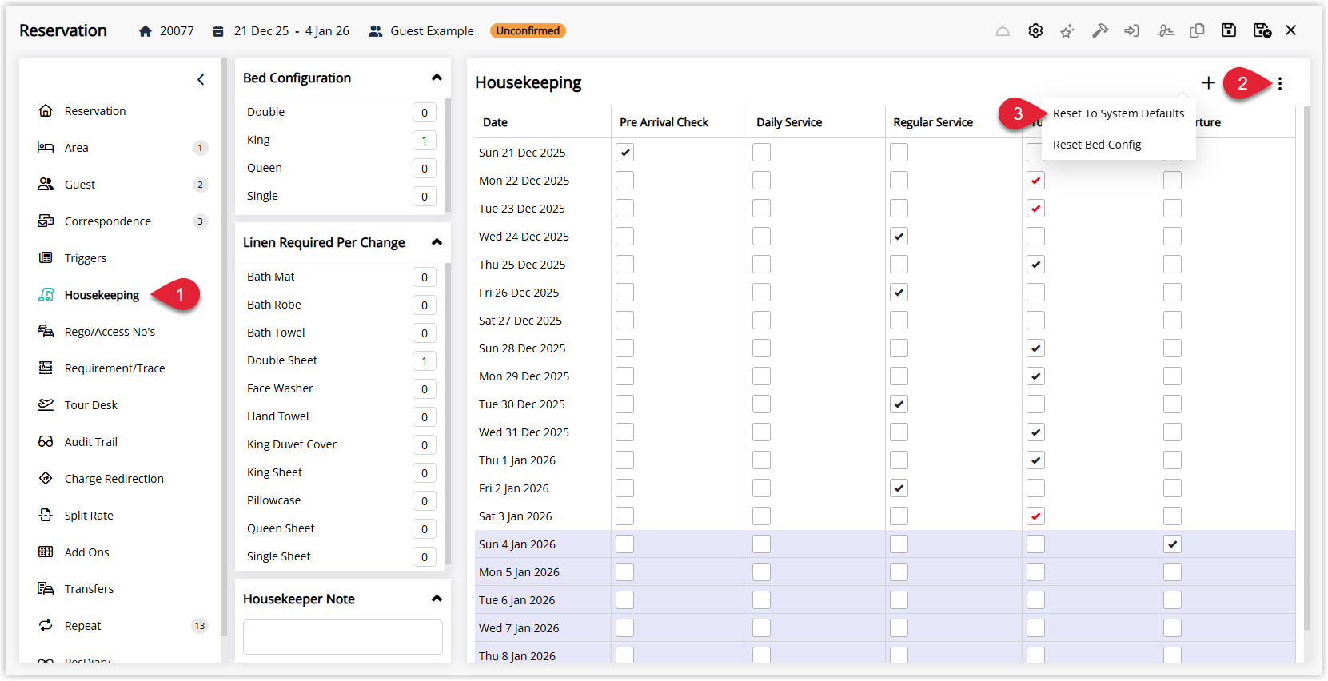Click the plus icon to add housekeeping
Screen dimensions: 1328x681
1209,82
